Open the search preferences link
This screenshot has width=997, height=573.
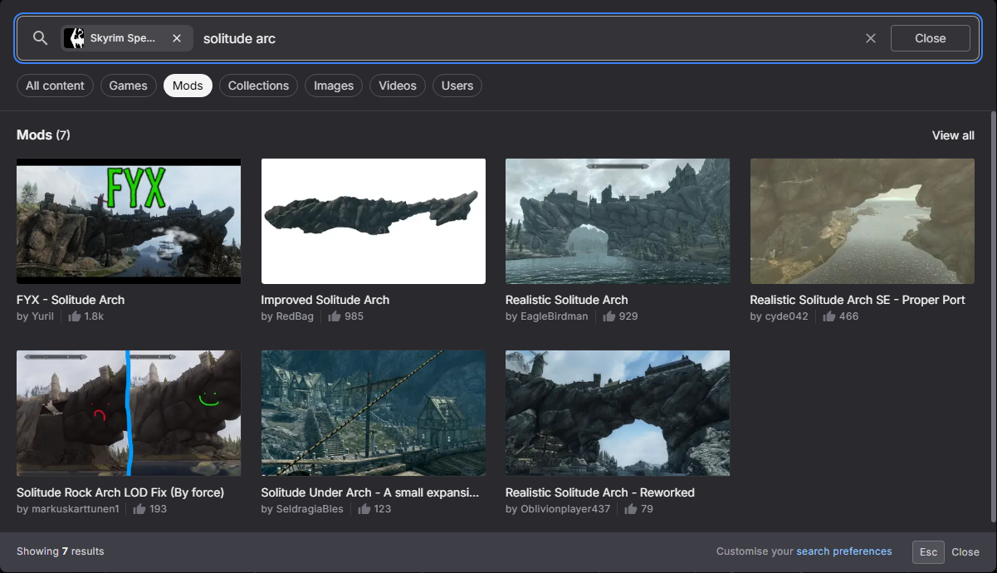843,551
